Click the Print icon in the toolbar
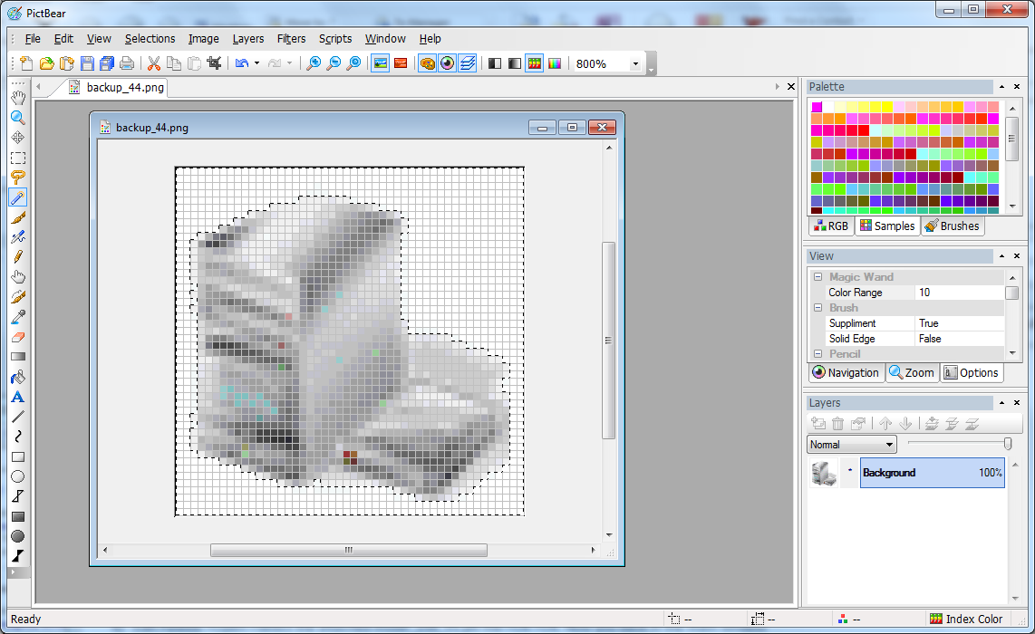Viewport: 1035px width, 634px height. [x=127, y=63]
